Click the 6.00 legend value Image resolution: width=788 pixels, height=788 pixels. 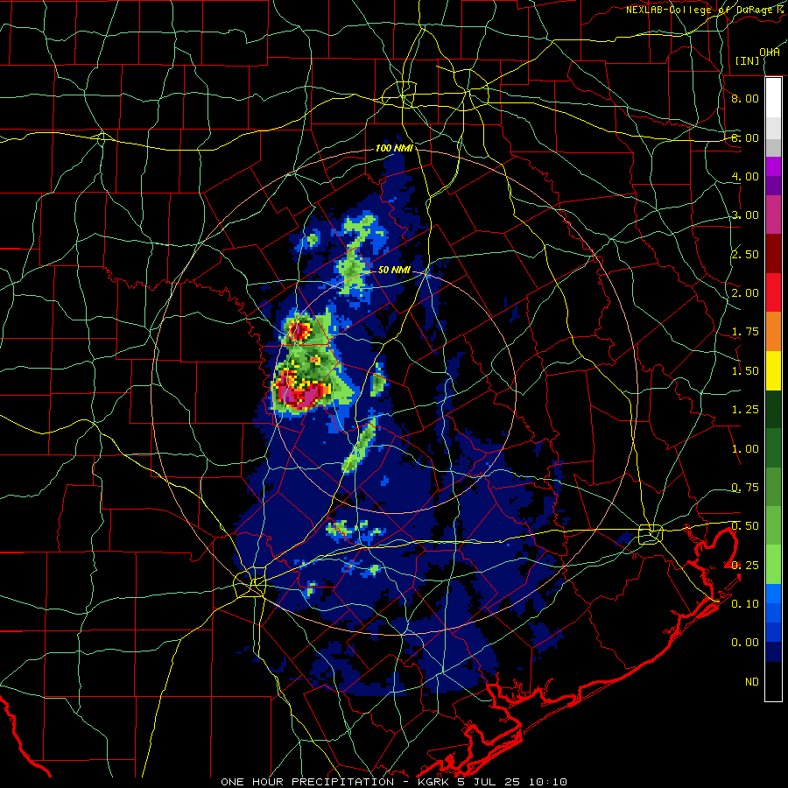point(745,137)
